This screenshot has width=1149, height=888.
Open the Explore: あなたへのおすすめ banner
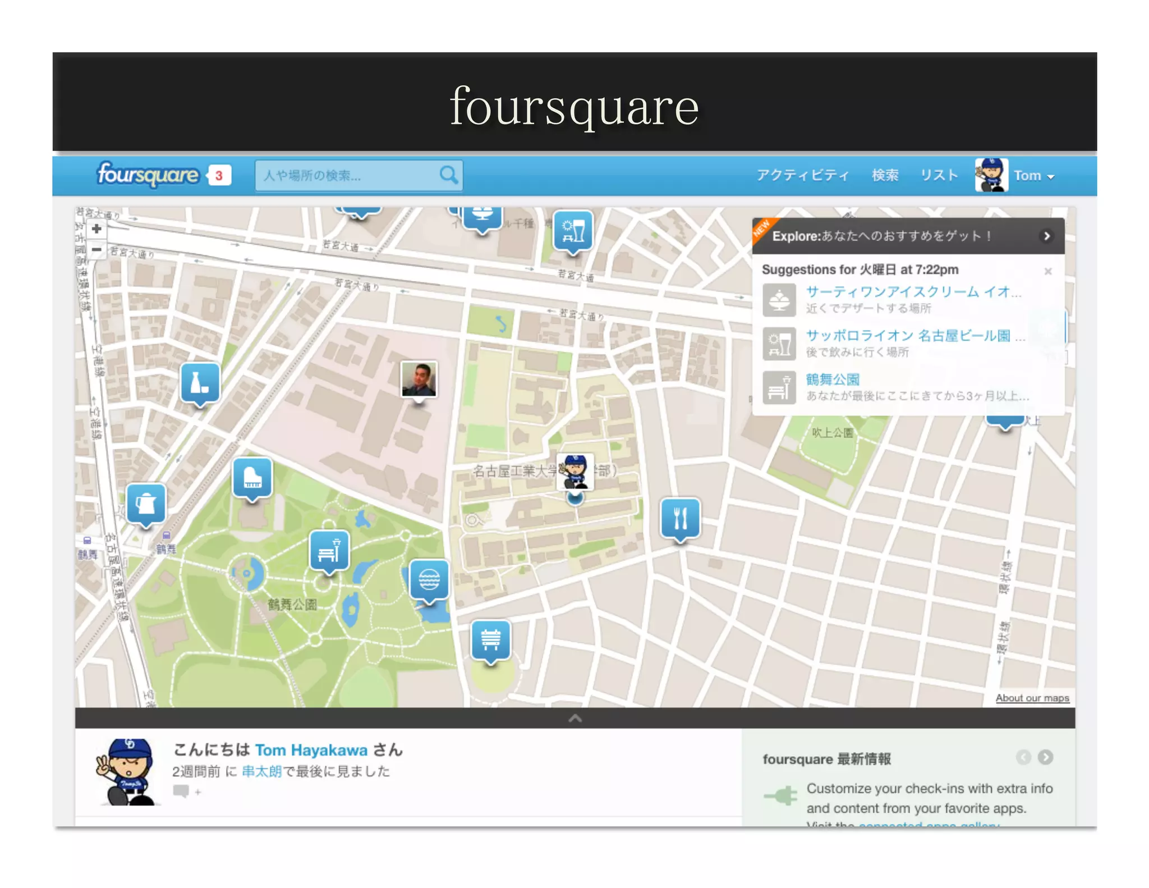click(908, 236)
